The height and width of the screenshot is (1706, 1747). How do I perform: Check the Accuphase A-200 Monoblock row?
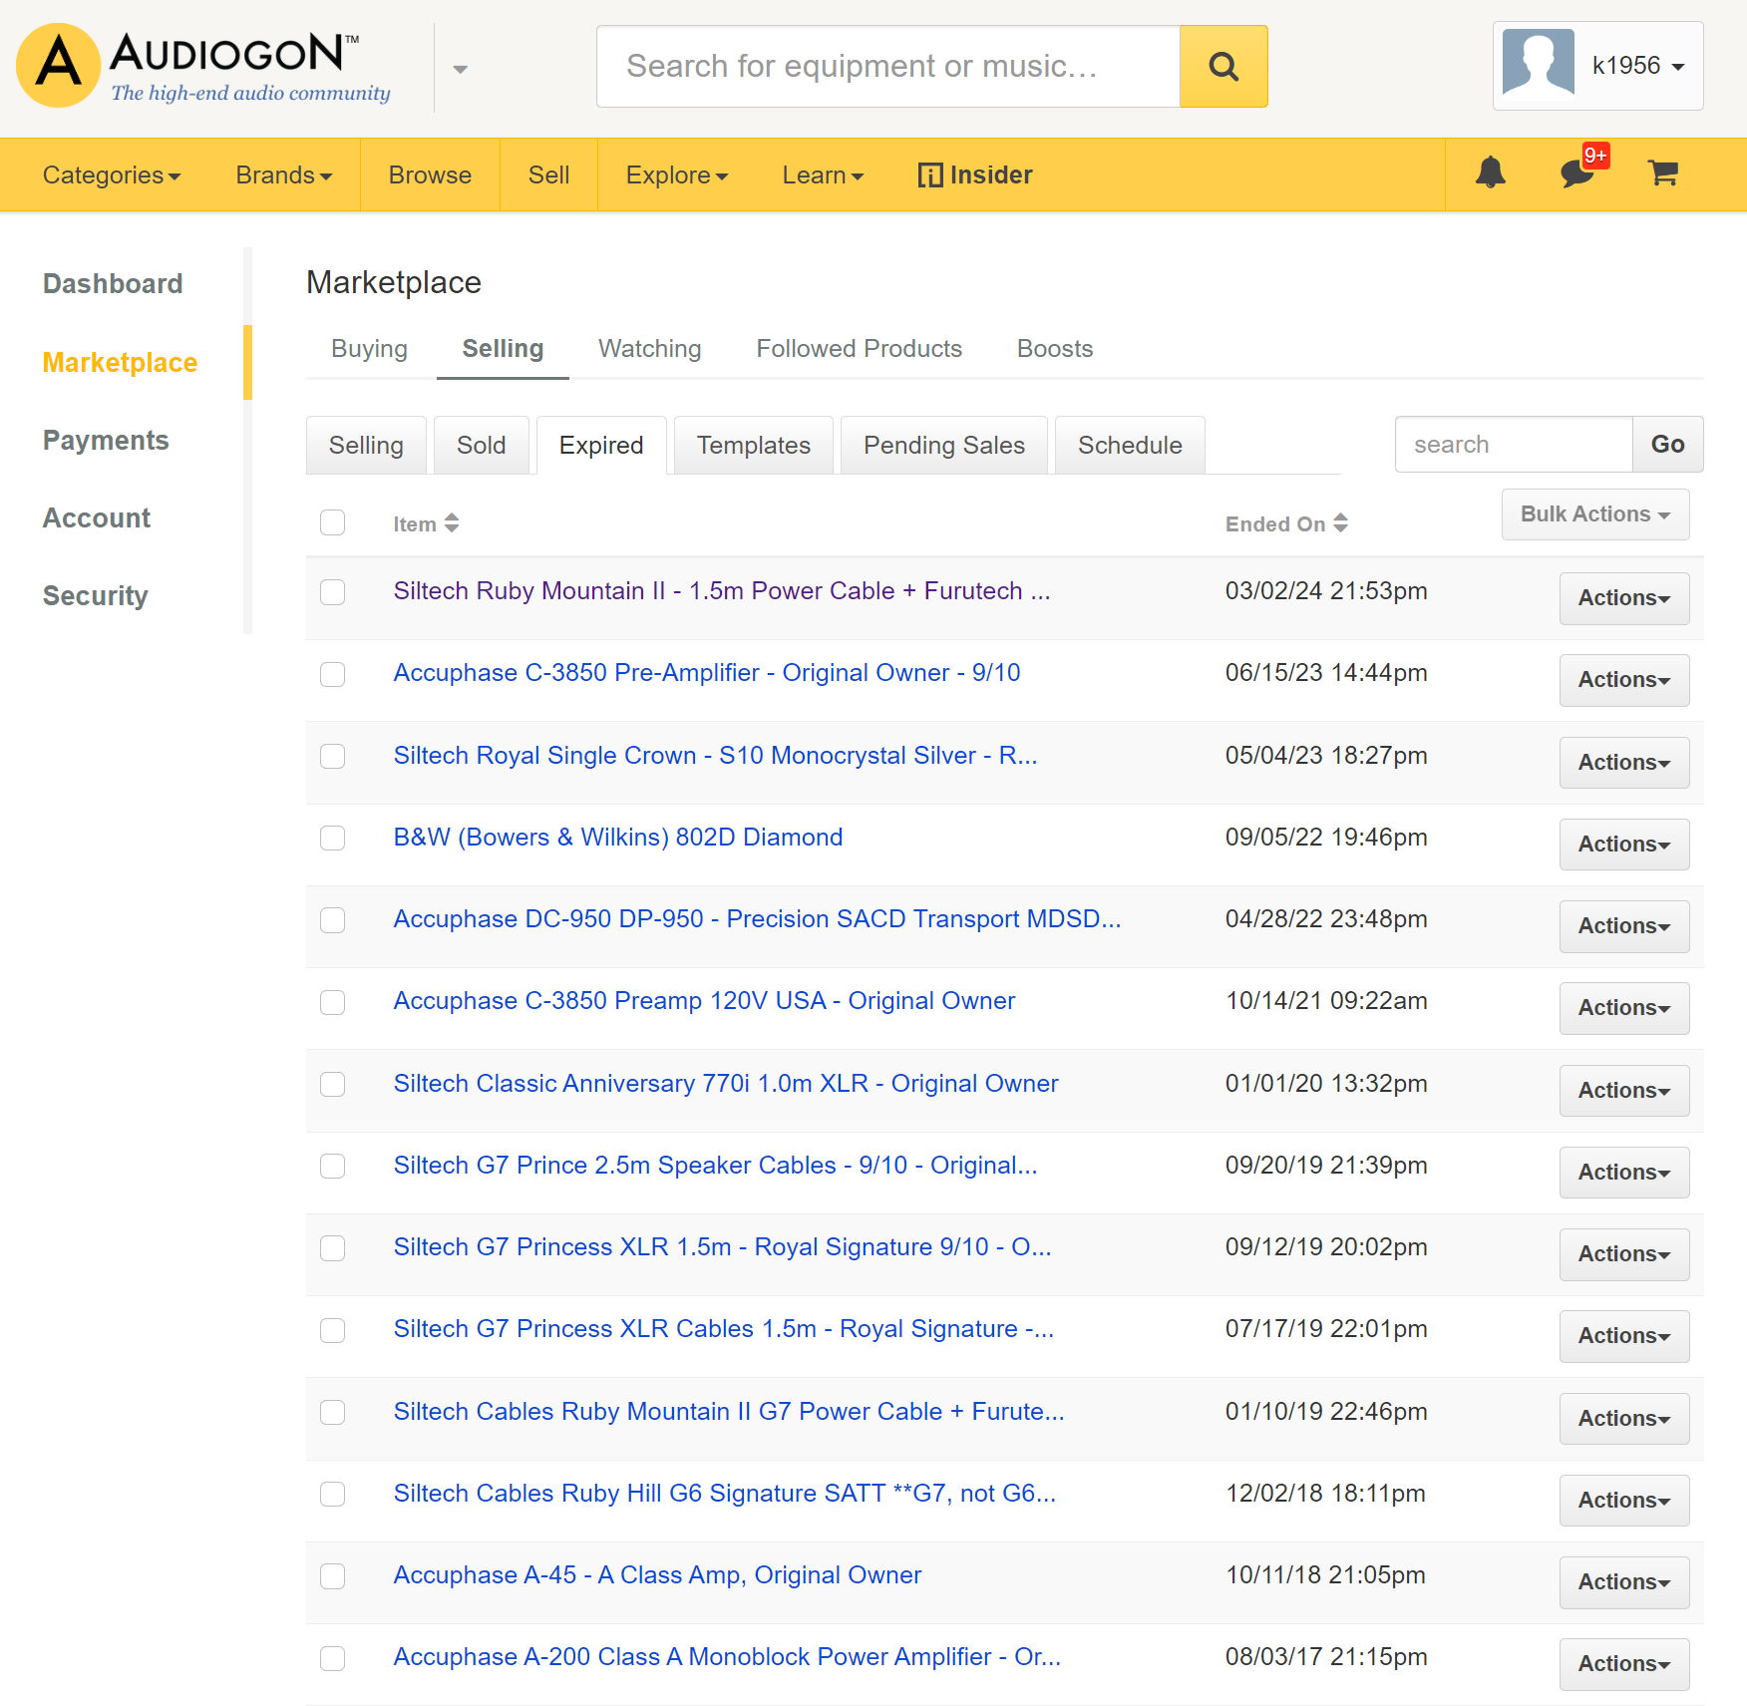coord(332,1658)
